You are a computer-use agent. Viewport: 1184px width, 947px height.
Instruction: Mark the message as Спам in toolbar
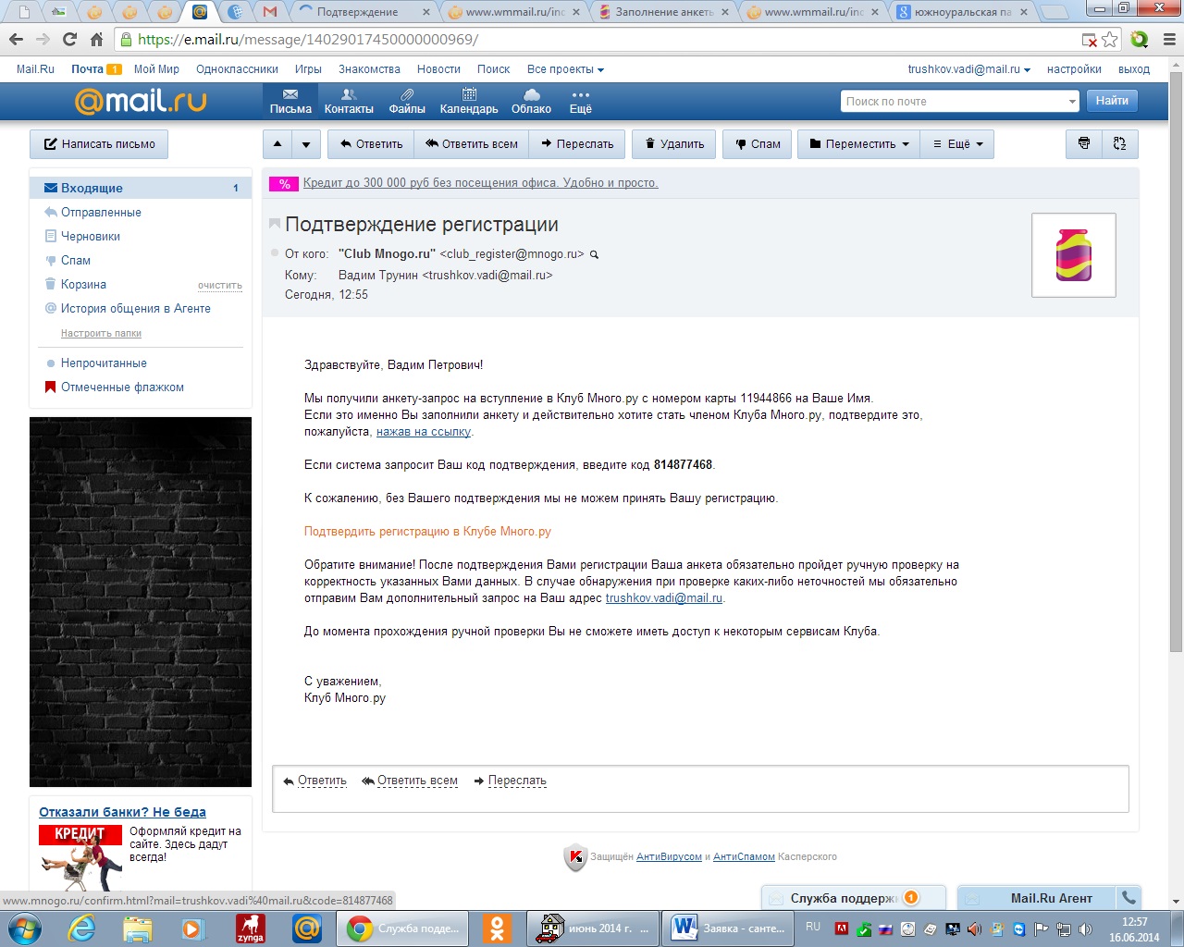click(758, 144)
